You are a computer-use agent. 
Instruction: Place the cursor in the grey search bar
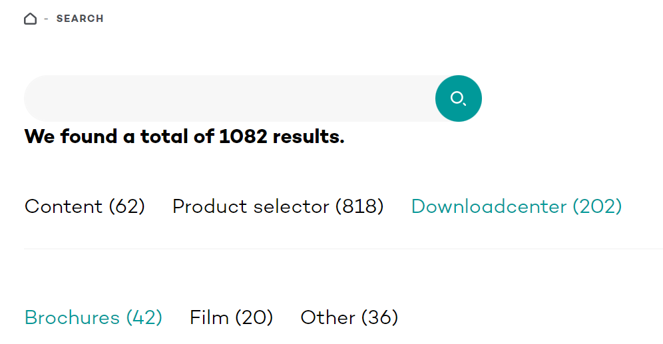pos(230,98)
